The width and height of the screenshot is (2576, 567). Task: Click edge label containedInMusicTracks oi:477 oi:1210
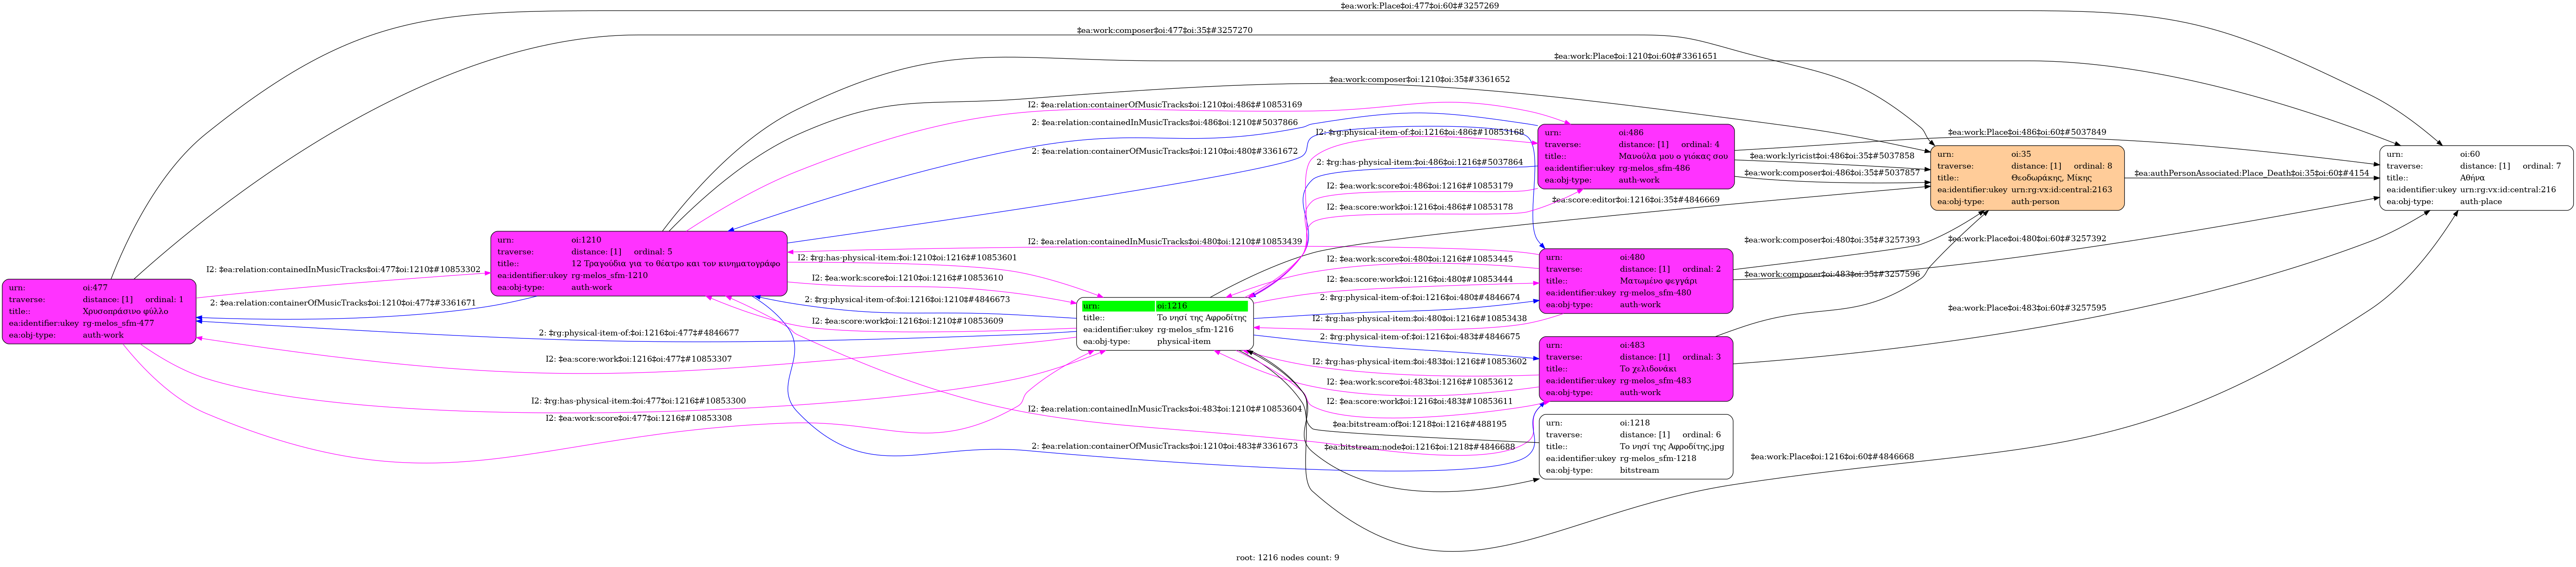click(343, 270)
